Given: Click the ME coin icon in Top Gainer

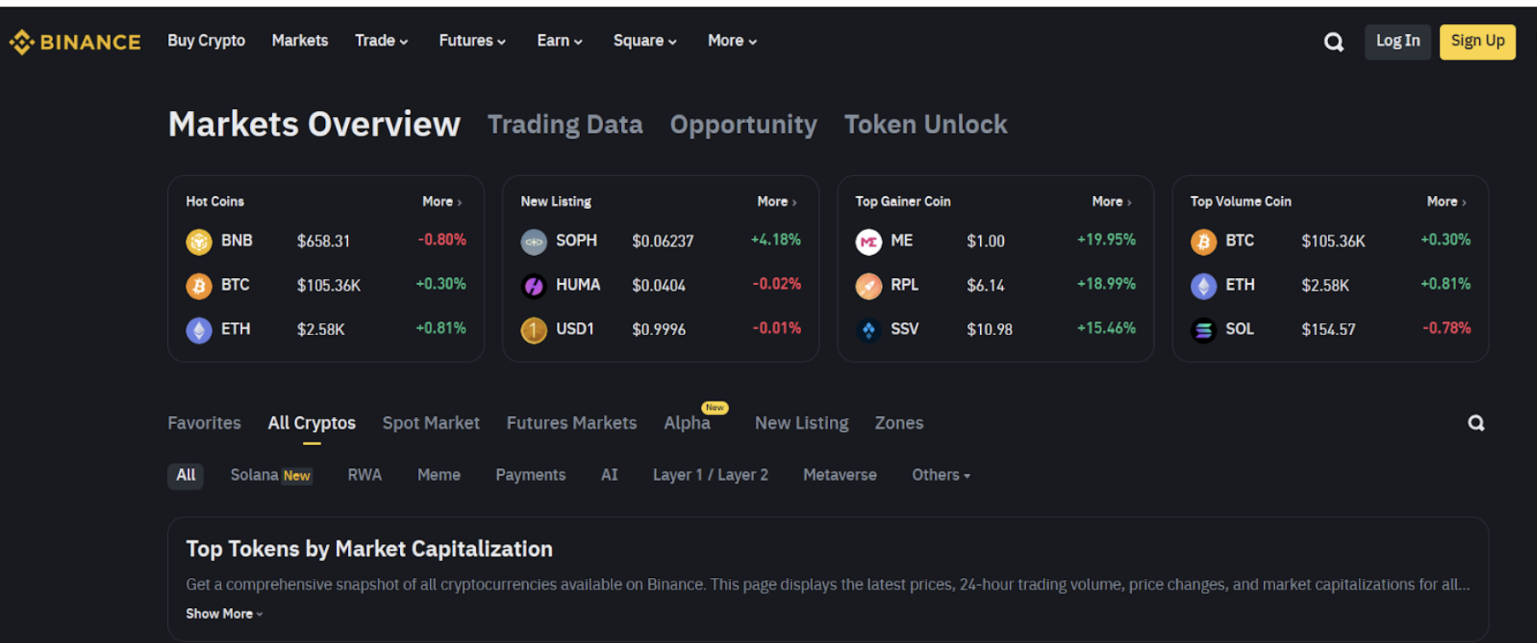Looking at the screenshot, I should pyautogui.click(x=868, y=241).
